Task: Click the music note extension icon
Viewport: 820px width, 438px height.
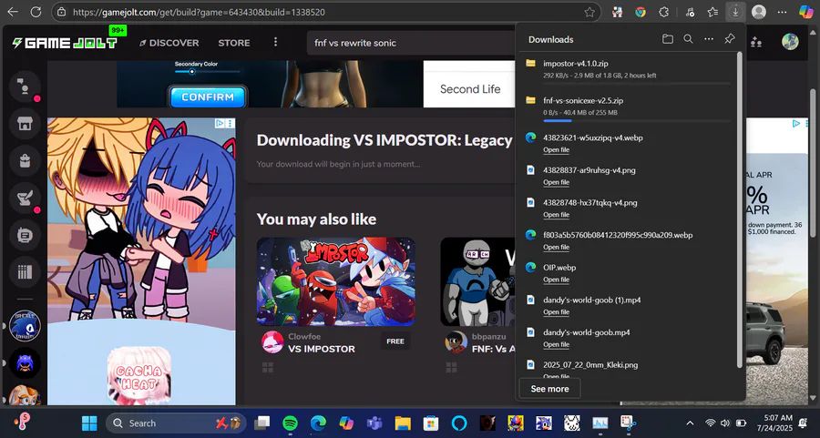Action: coord(690,12)
